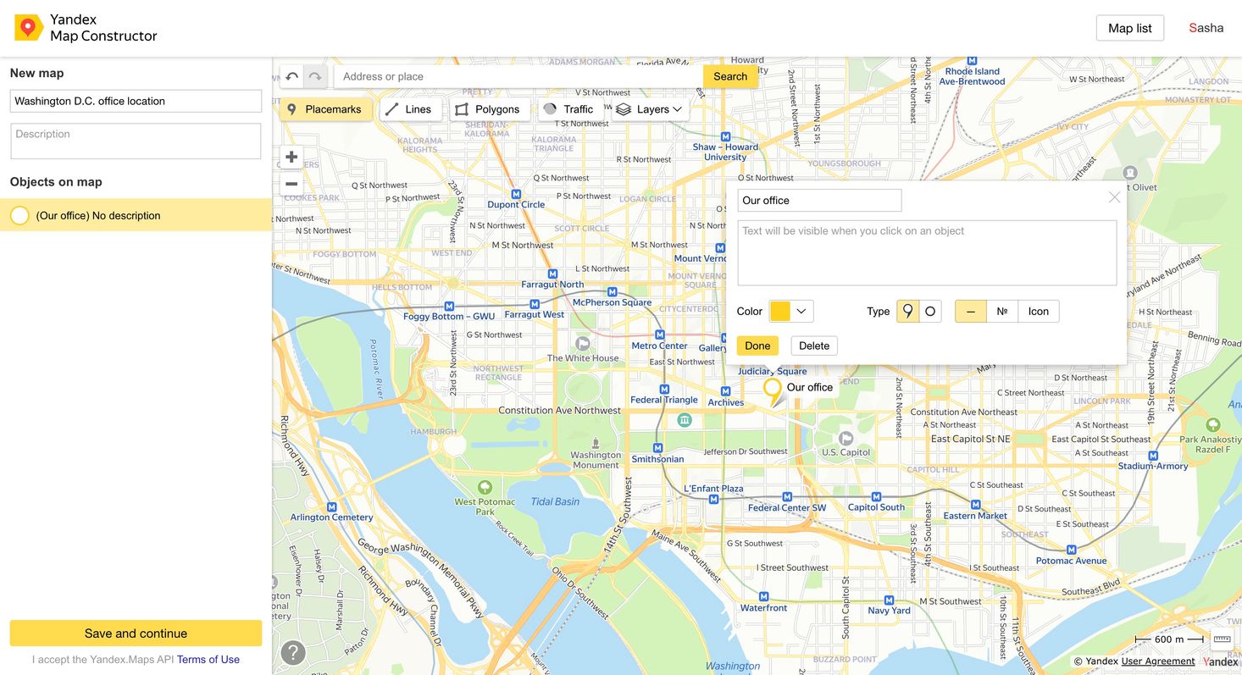Click the Washington Monument map icon
The height and width of the screenshot is (675, 1242).
pos(596,443)
